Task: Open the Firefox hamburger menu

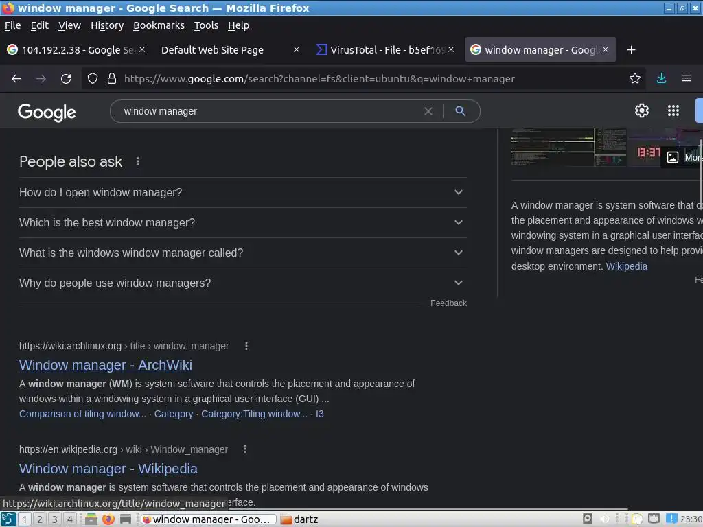Action: pyautogui.click(x=687, y=78)
